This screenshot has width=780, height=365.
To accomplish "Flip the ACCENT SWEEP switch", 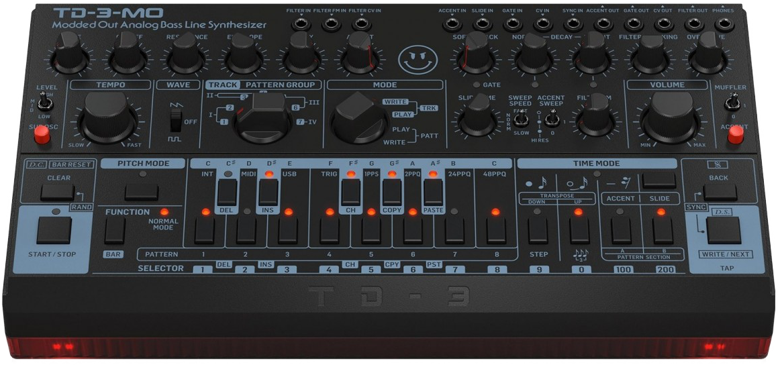I will 551,119.
